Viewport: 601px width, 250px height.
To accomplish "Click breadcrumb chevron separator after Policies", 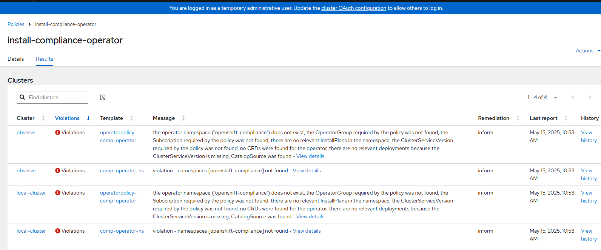I will [x=30, y=24].
